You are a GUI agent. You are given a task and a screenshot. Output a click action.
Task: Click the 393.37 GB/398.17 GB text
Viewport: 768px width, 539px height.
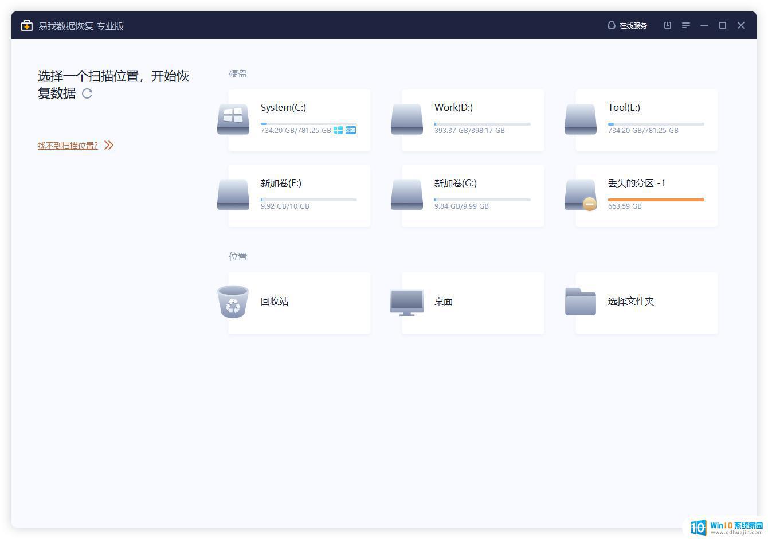click(469, 131)
